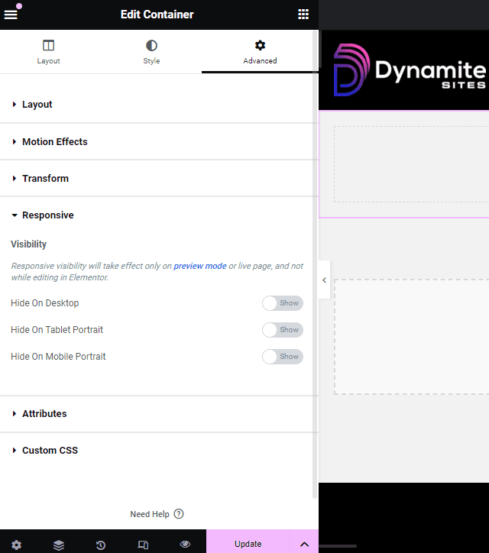Toggle the Hide On Tablet Portrait switch
The height and width of the screenshot is (553, 489).
pos(282,330)
